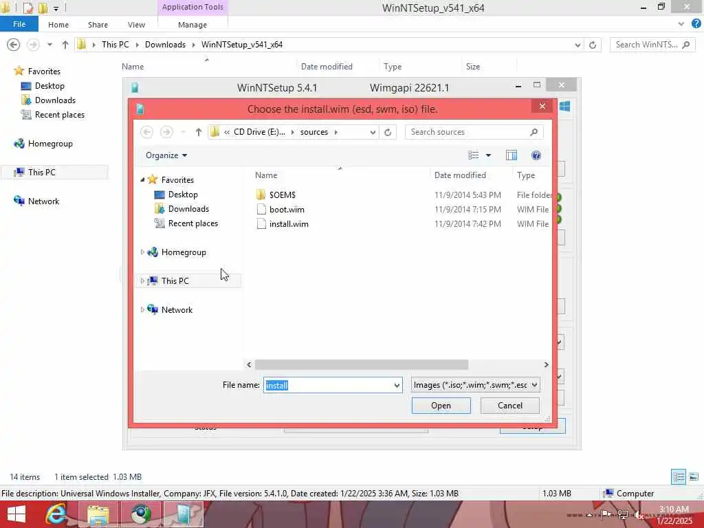Go up one folder level in the dialog
This screenshot has width=704, height=528.
coord(199,132)
